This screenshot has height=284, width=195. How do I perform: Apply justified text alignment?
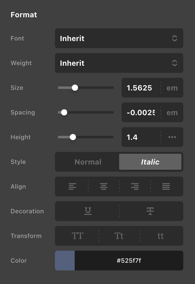point(166,186)
